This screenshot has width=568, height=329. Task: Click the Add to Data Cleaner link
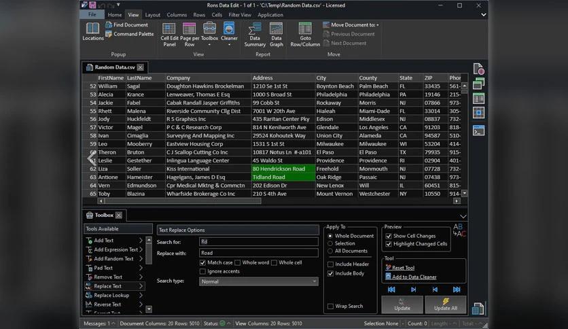point(414,277)
